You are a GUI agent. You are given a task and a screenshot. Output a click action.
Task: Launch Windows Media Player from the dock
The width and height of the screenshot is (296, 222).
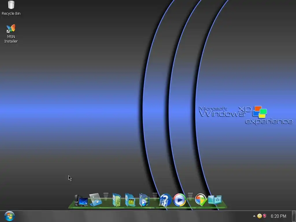tap(180, 200)
